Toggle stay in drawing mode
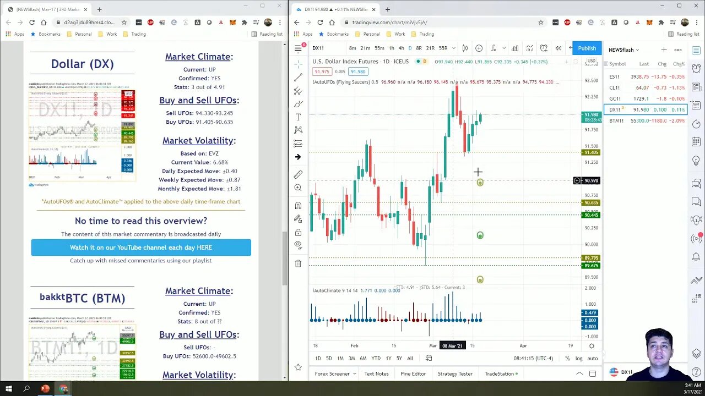 click(x=298, y=219)
